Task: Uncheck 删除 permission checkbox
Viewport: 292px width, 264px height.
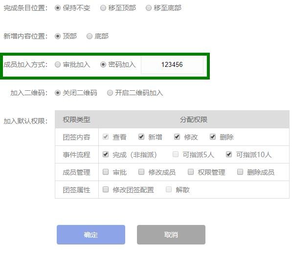Action: pos(213,137)
